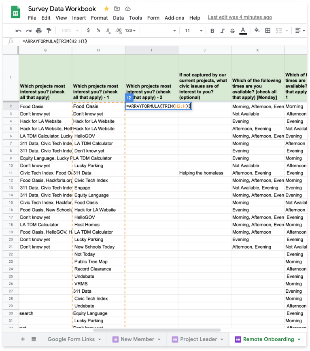Click the undo icon in toolbar

click(x=18, y=31)
